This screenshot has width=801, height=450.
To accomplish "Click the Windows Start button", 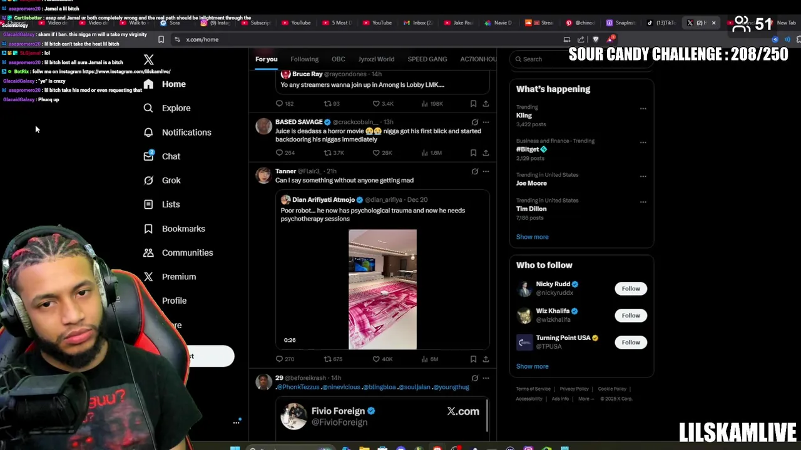I will tap(235, 447).
